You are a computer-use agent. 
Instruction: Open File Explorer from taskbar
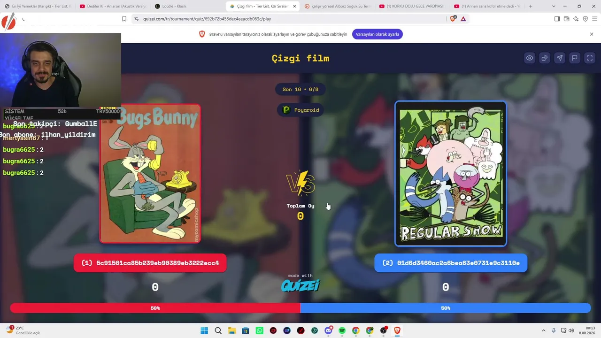232,330
